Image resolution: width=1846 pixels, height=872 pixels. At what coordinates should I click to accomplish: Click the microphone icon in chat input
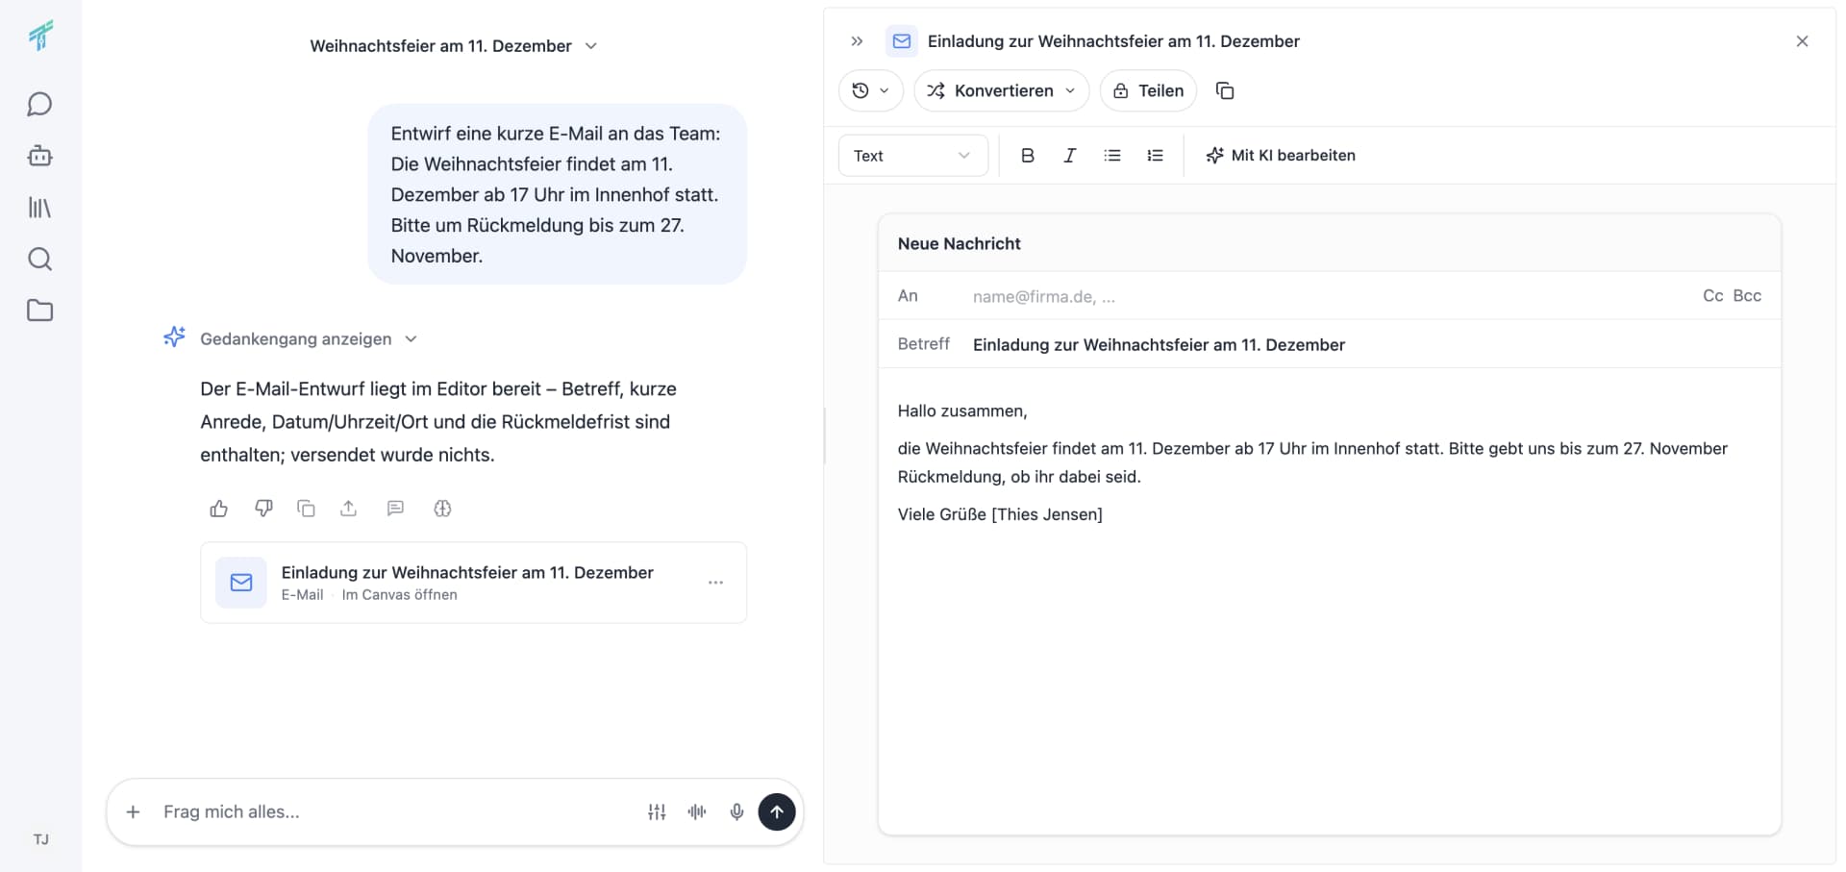pos(736,812)
